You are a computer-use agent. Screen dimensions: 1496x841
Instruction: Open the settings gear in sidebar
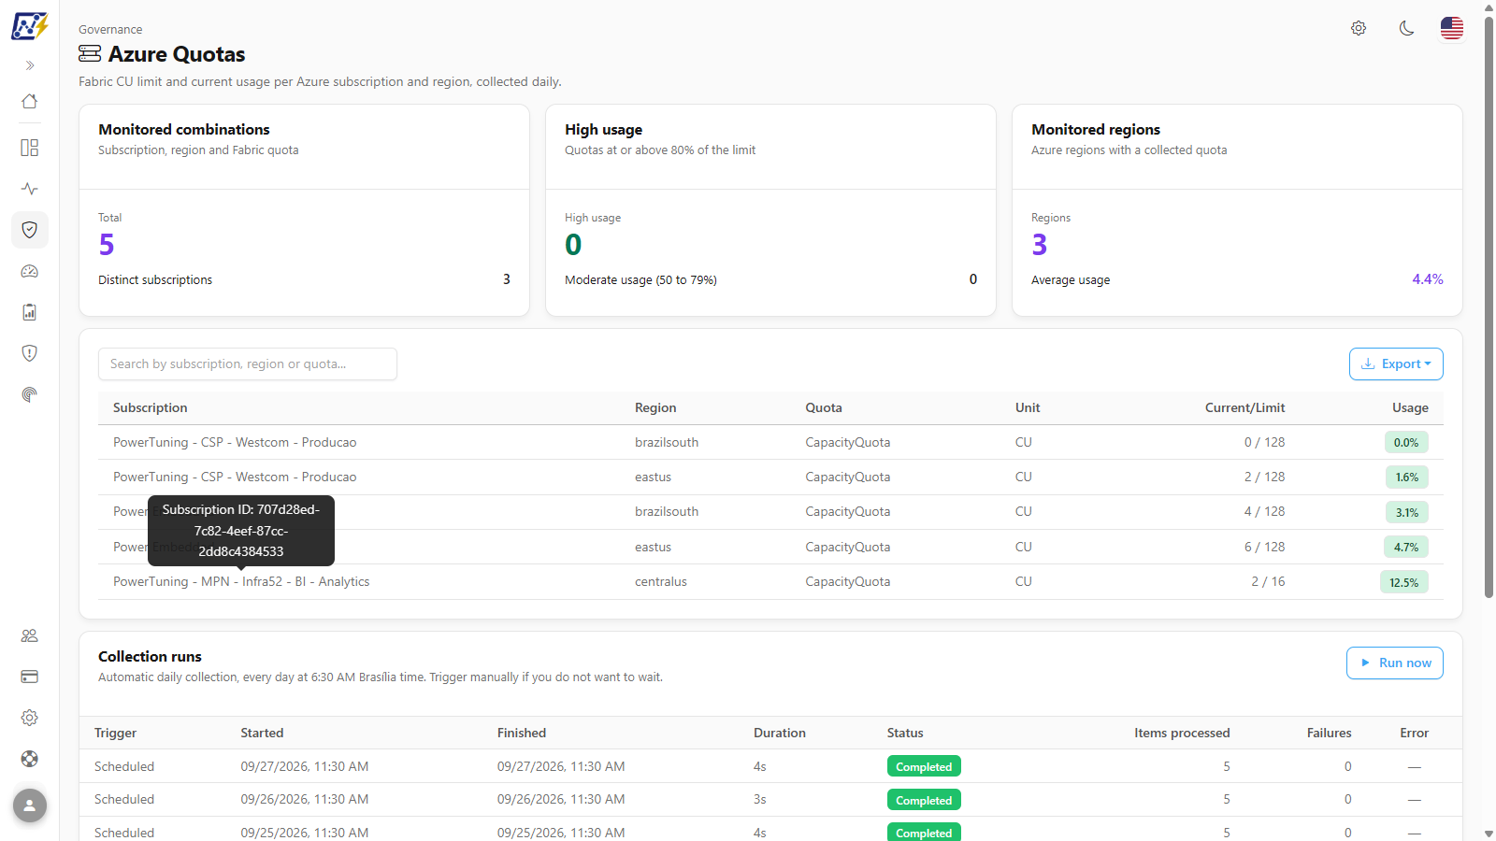point(30,718)
